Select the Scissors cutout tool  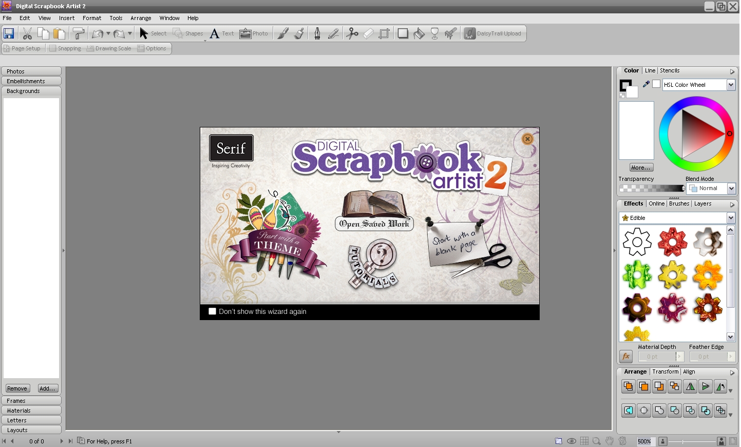352,34
